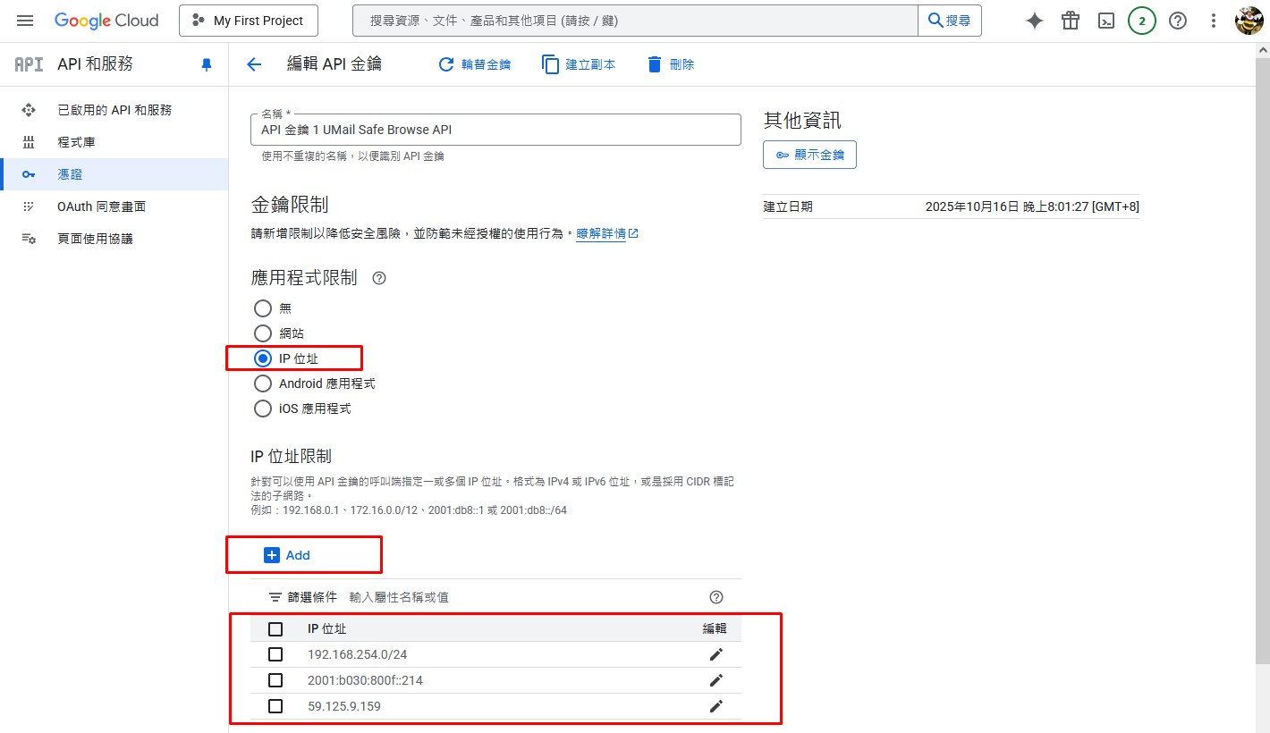
Task: Choose the Android 應用程式 radio option
Action: click(263, 383)
